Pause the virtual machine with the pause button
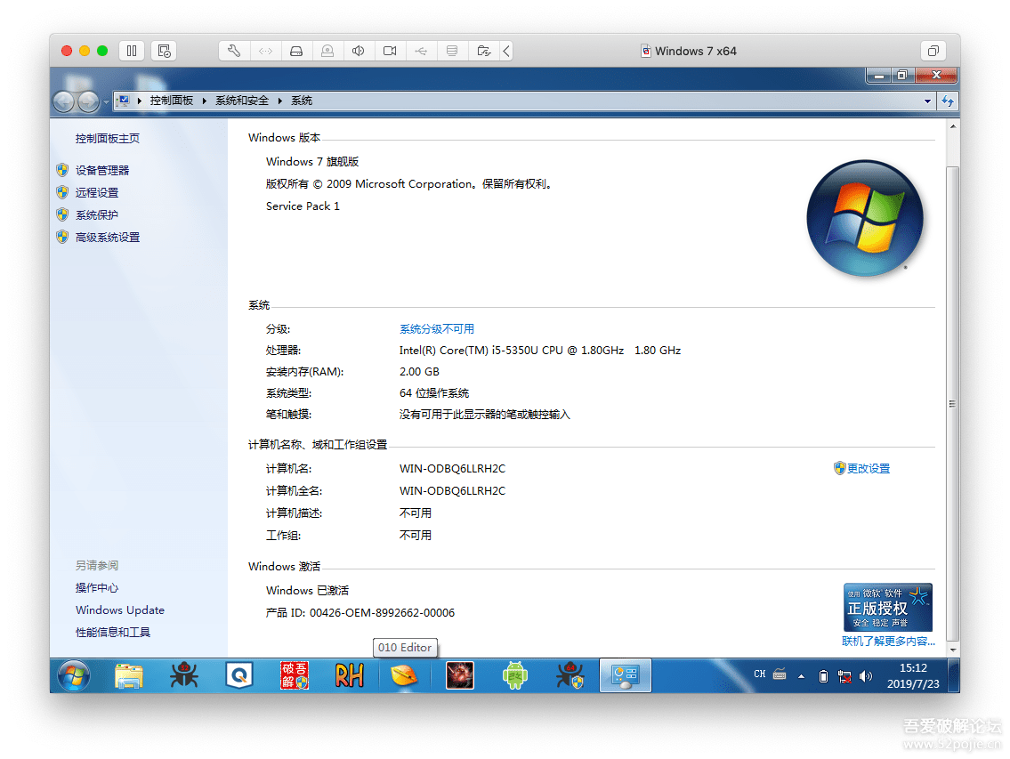 point(132,51)
